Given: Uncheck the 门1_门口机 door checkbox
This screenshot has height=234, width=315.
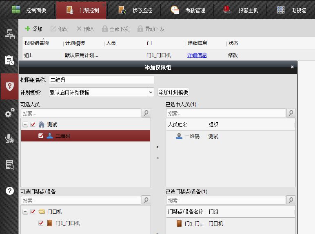Looking at the screenshot, I should pyautogui.click(x=41, y=223).
